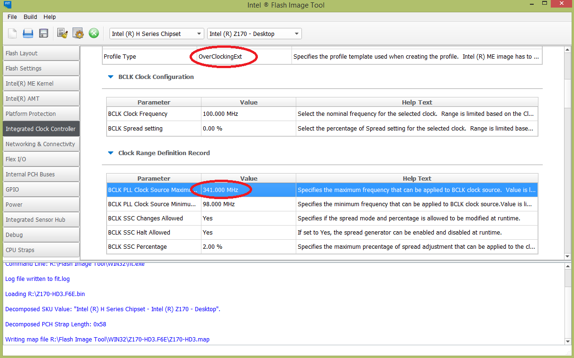
Task: Select BCLK SSC Changes Allowed parameter
Action: (x=154, y=218)
